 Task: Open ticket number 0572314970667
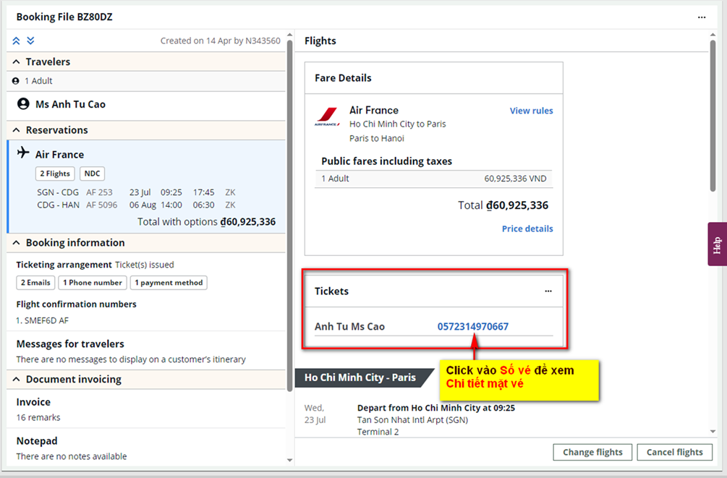(x=473, y=326)
